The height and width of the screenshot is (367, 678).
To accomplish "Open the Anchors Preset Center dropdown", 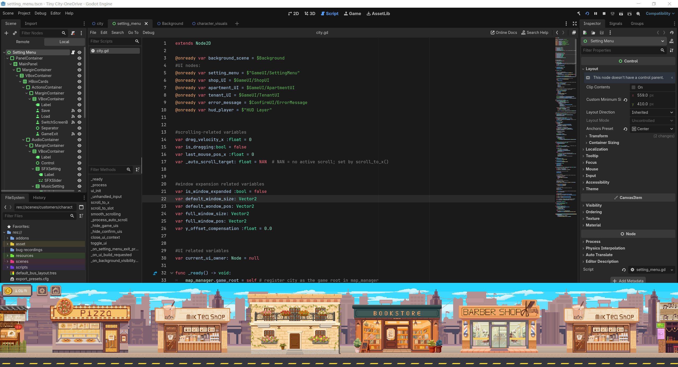I will point(652,129).
